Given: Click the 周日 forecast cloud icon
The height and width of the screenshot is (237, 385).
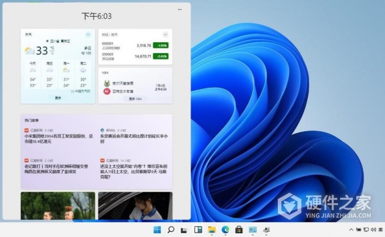Looking at the screenshot, I should pos(49,70).
